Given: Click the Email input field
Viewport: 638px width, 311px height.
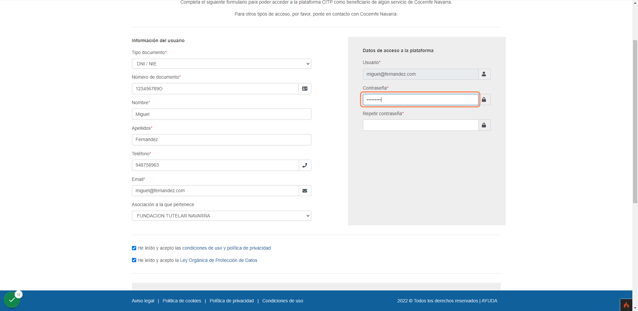Looking at the screenshot, I should [215, 191].
